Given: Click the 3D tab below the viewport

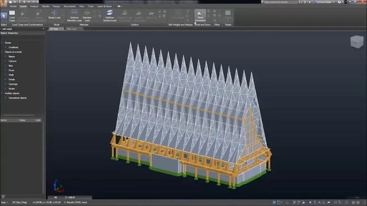Looking at the screenshot, I should point(56,197).
